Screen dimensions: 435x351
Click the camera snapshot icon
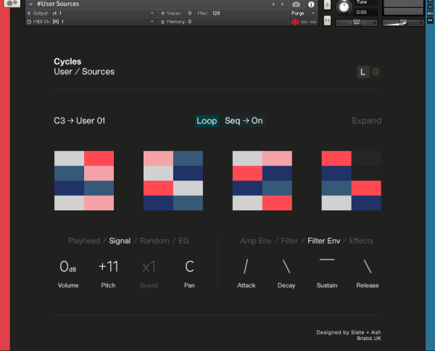(296, 4)
